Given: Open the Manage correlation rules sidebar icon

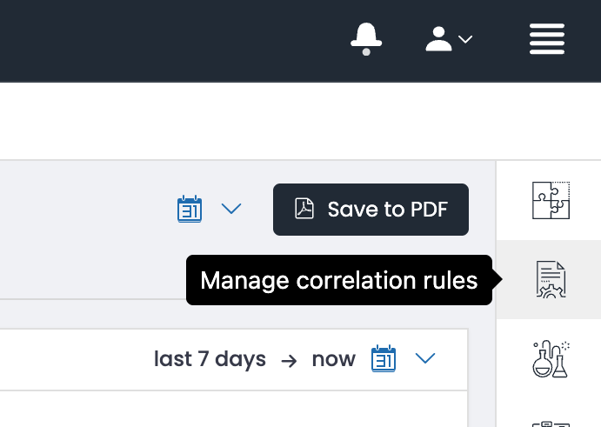Looking at the screenshot, I should [x=551, y=279].
